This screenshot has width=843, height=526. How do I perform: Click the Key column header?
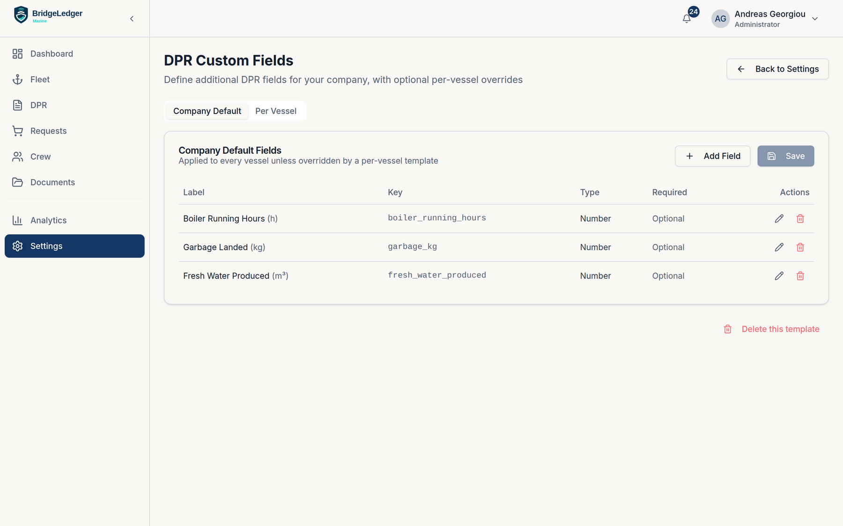[395, 192]
